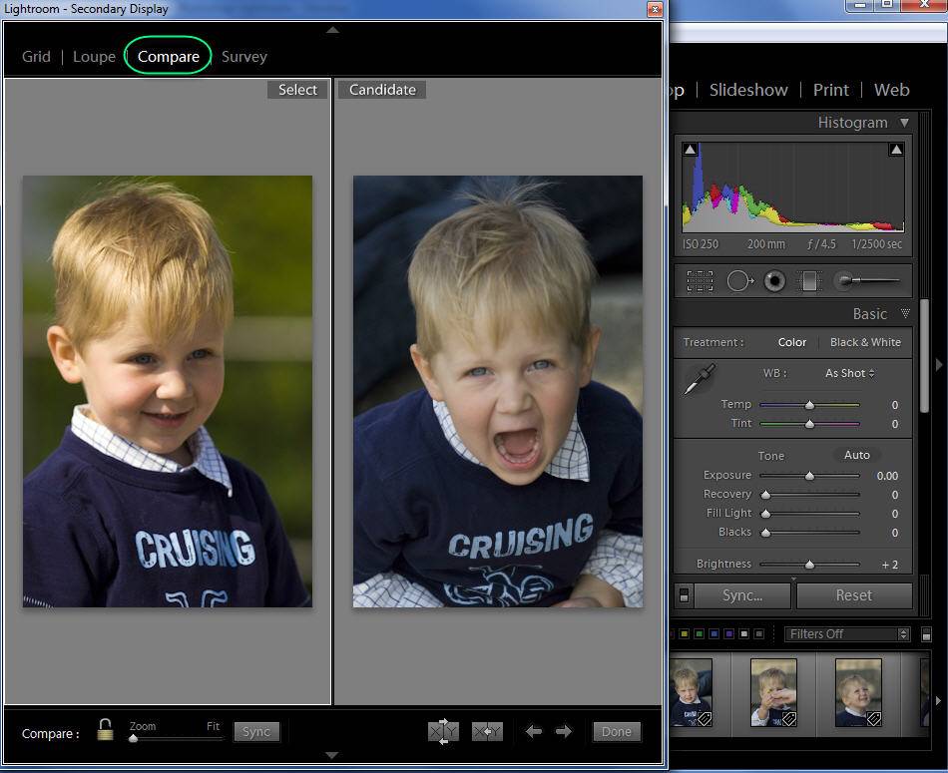Click the right panel vertical scrollbar
948x773 pixels.
click(924, 357)
